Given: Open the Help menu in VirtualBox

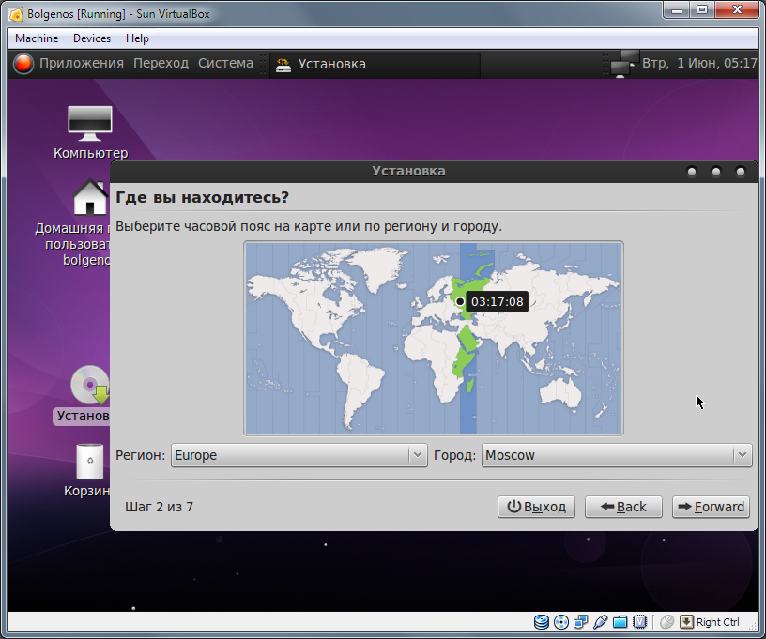Looking at the screenshot, I should coord(137,38).
